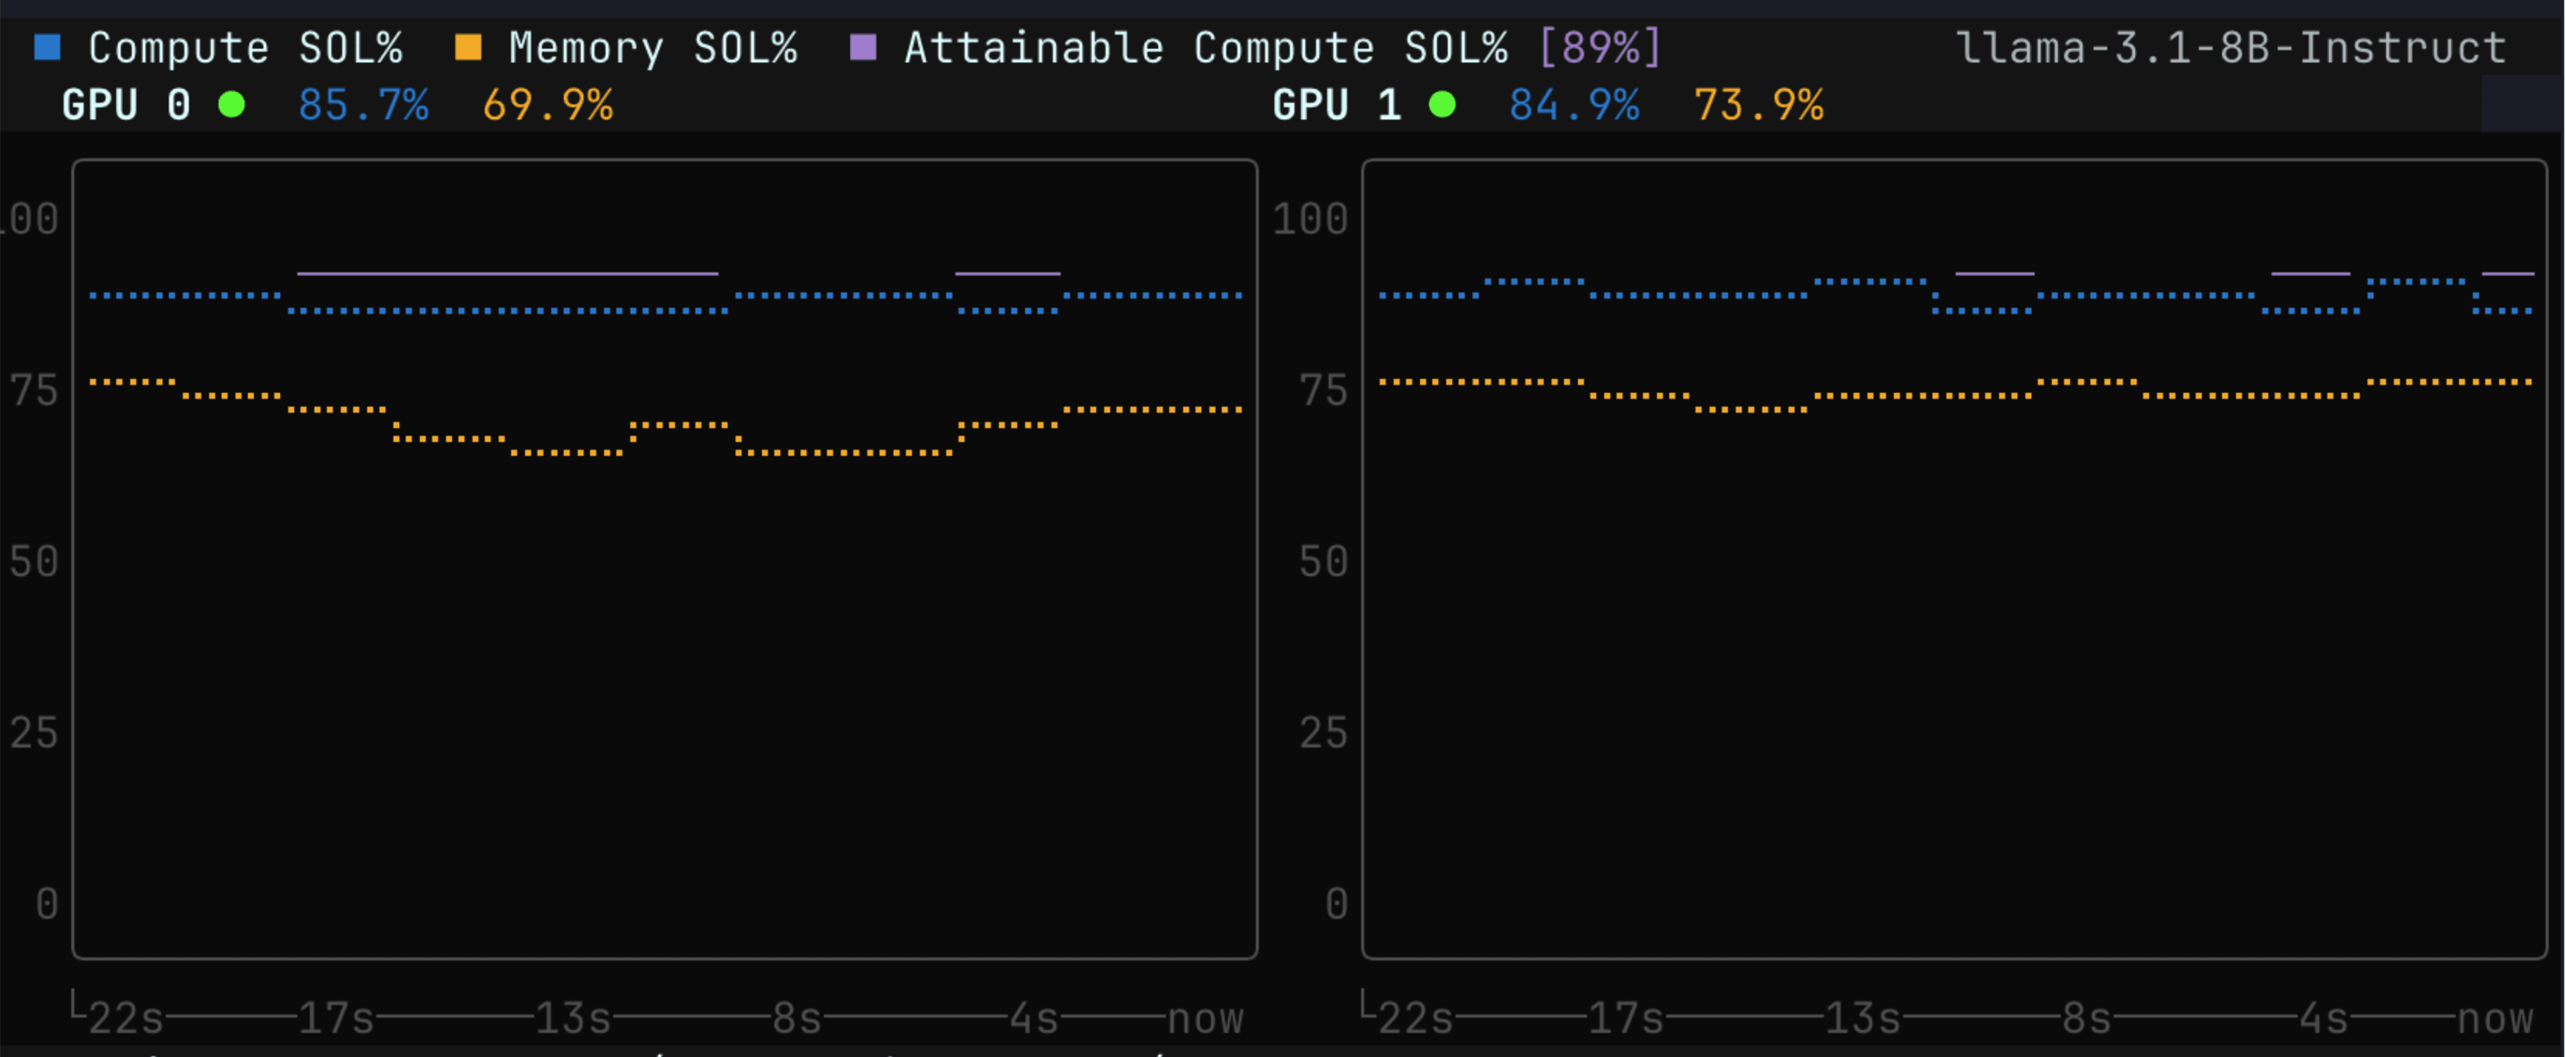The height and width of the screenshot is (1057, 2565).
Task: Click the 13s marker on GPU 0 timeline
Action: (572, 1018)
